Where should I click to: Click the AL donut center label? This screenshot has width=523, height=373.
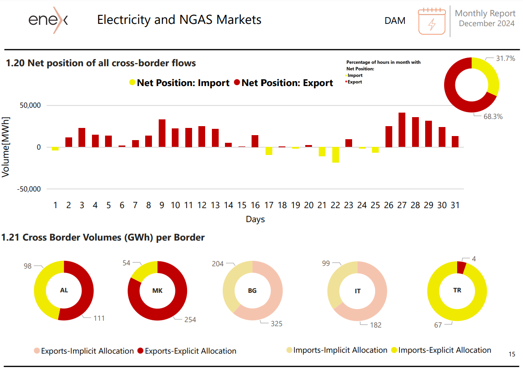click(x=64, y=290)
